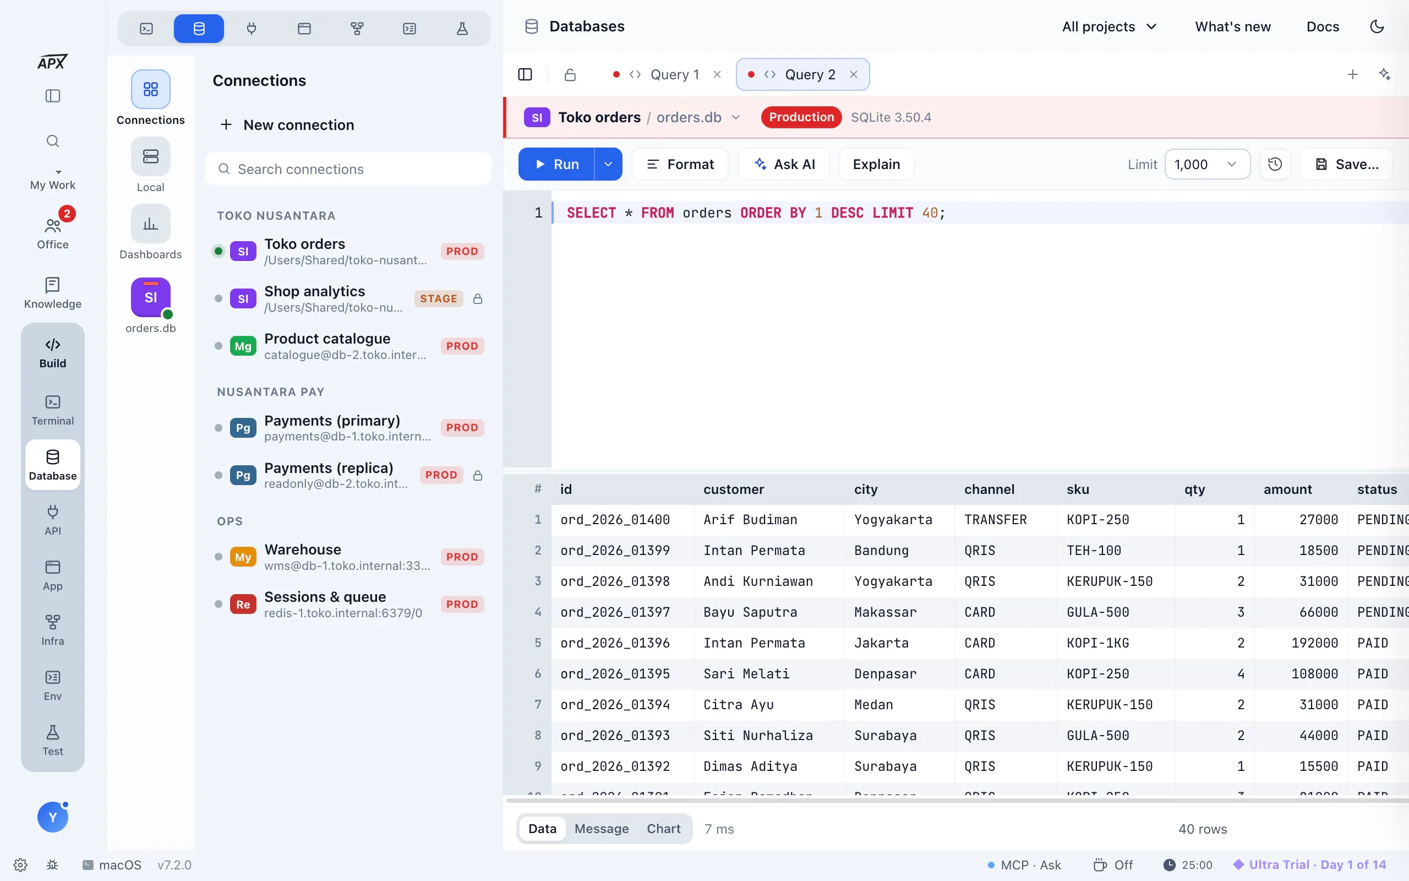Click the Explain button
This screenshot has height=881, width=1409.
876,164
